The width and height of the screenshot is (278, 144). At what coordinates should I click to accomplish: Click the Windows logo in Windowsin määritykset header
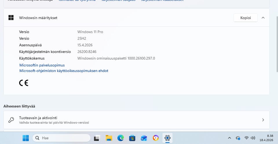pyautogui.click(x=11, y=18)
